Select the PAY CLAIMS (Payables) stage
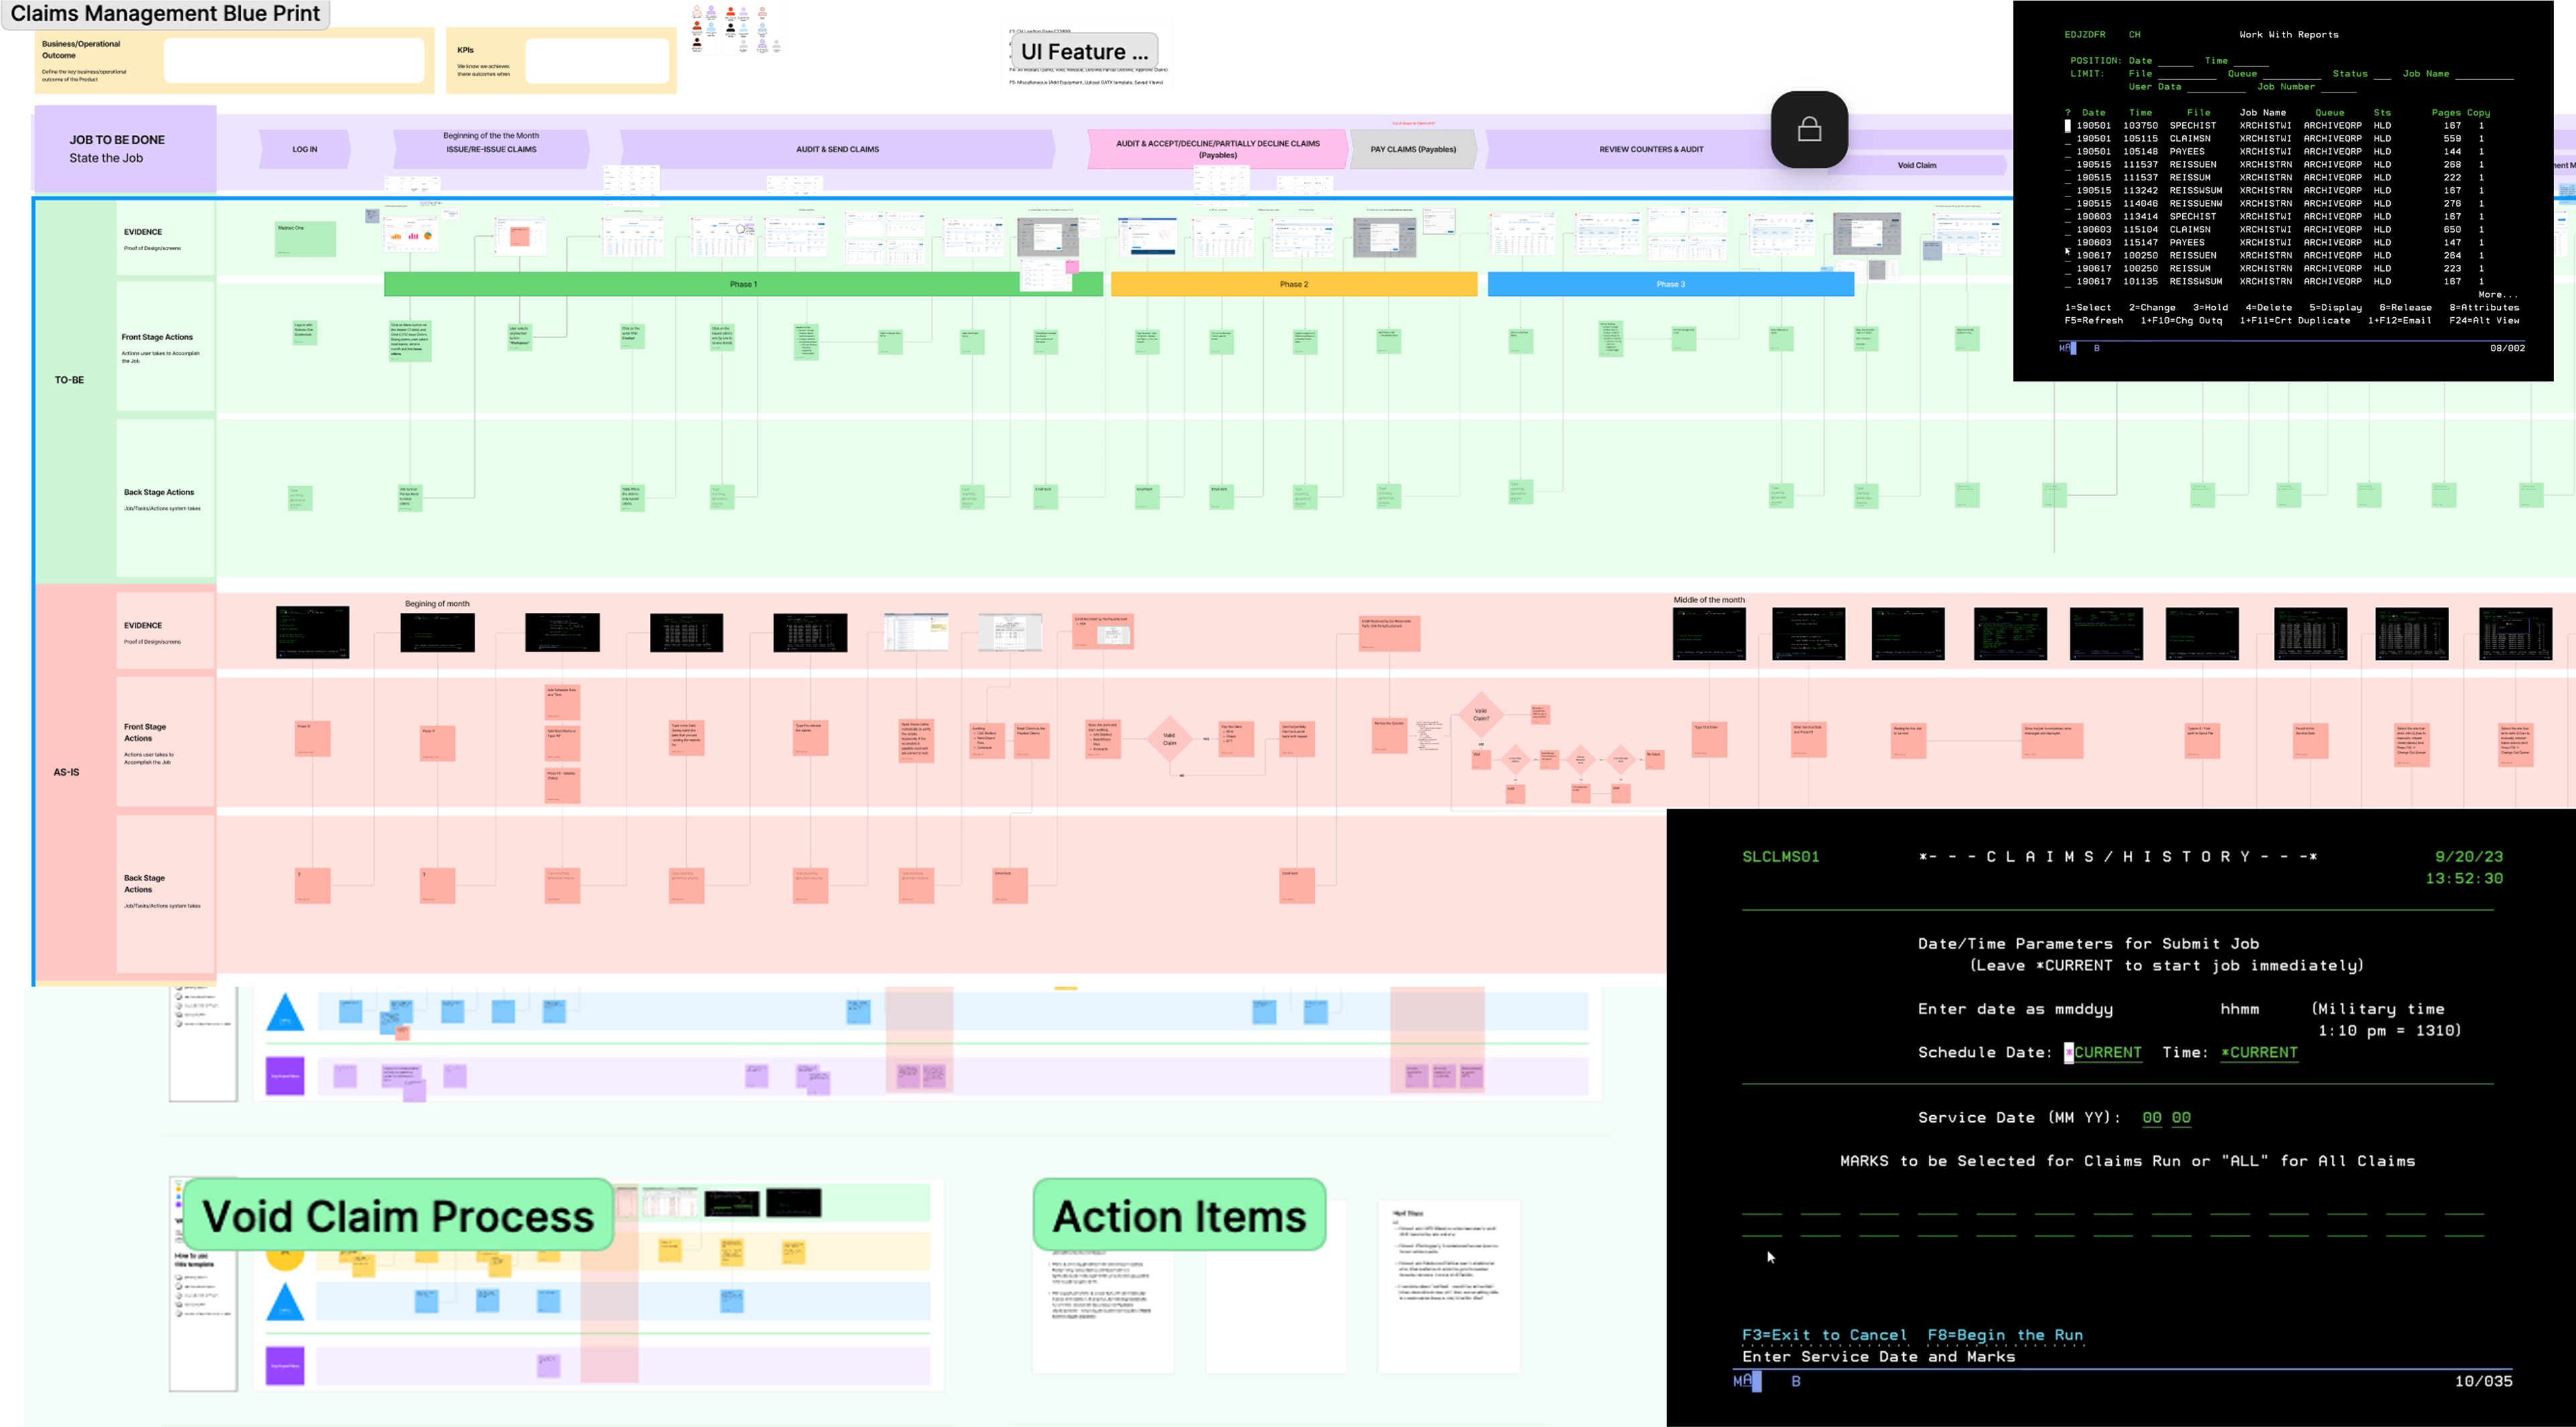This screenshot has height=1427, width=2576. 1412,149
